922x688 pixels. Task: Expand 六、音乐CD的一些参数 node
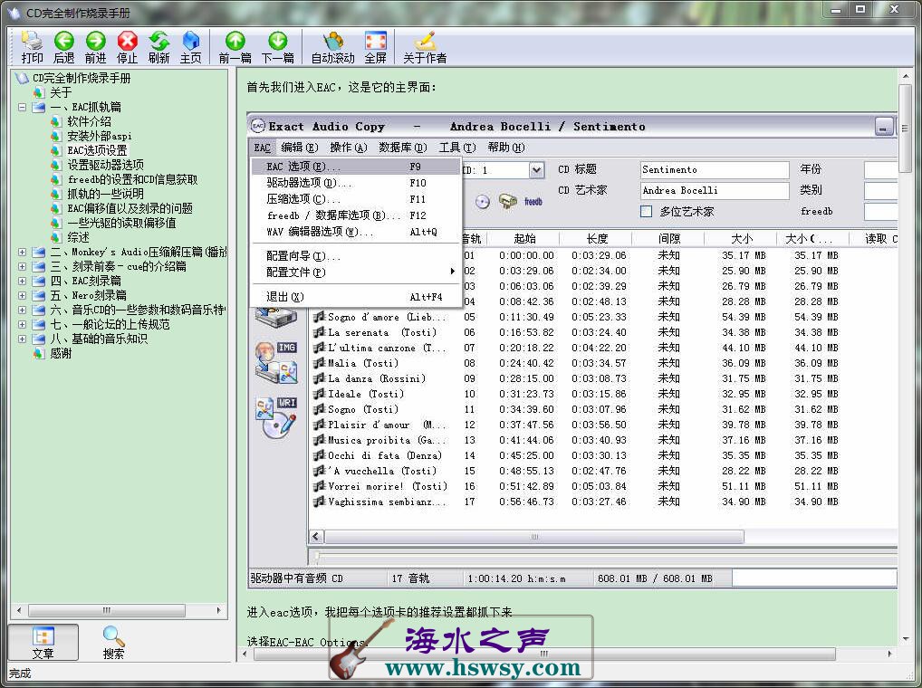[22, 310]
